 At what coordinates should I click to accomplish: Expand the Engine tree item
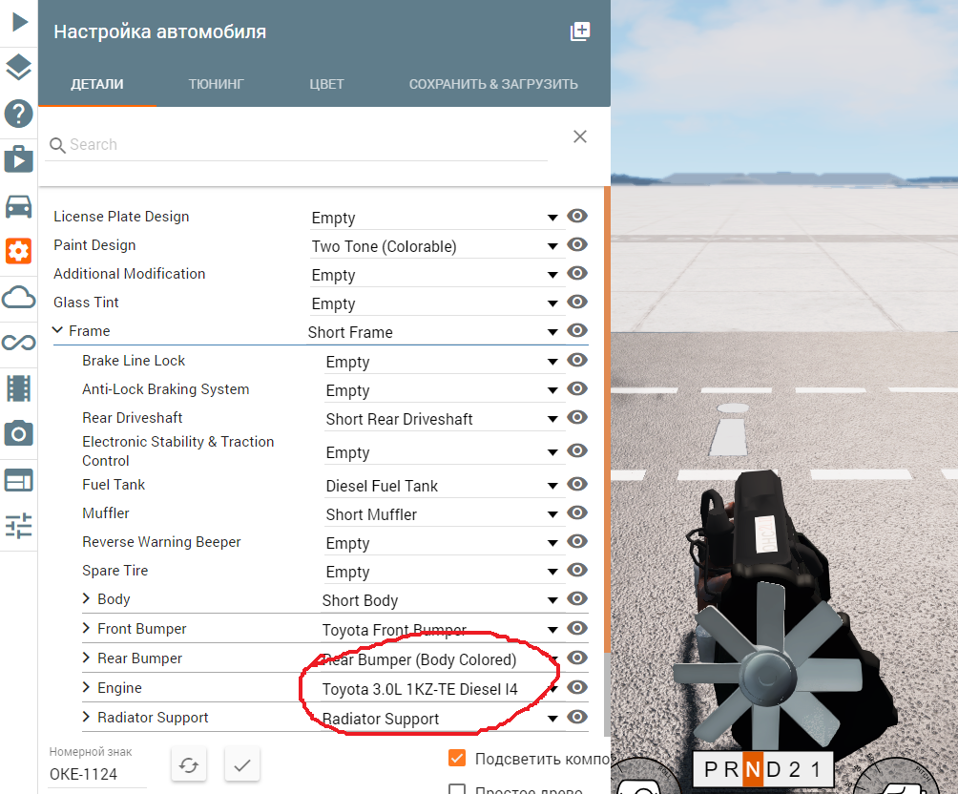tap(87, 688)
